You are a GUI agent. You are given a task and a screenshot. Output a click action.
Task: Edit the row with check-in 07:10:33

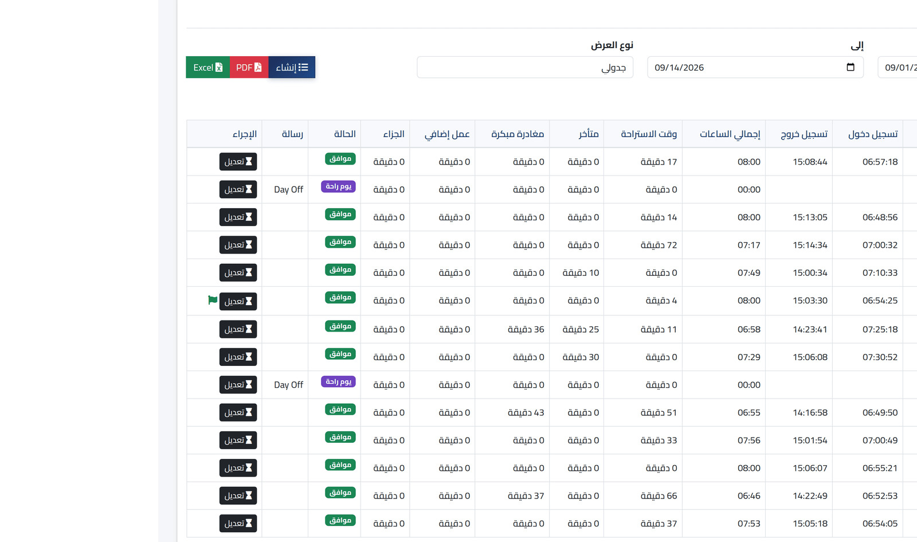coord(238,272)
